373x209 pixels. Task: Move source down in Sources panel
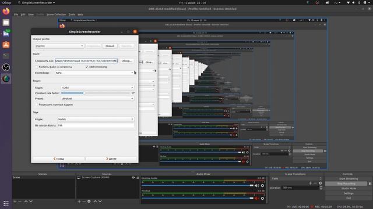point(100,201)
